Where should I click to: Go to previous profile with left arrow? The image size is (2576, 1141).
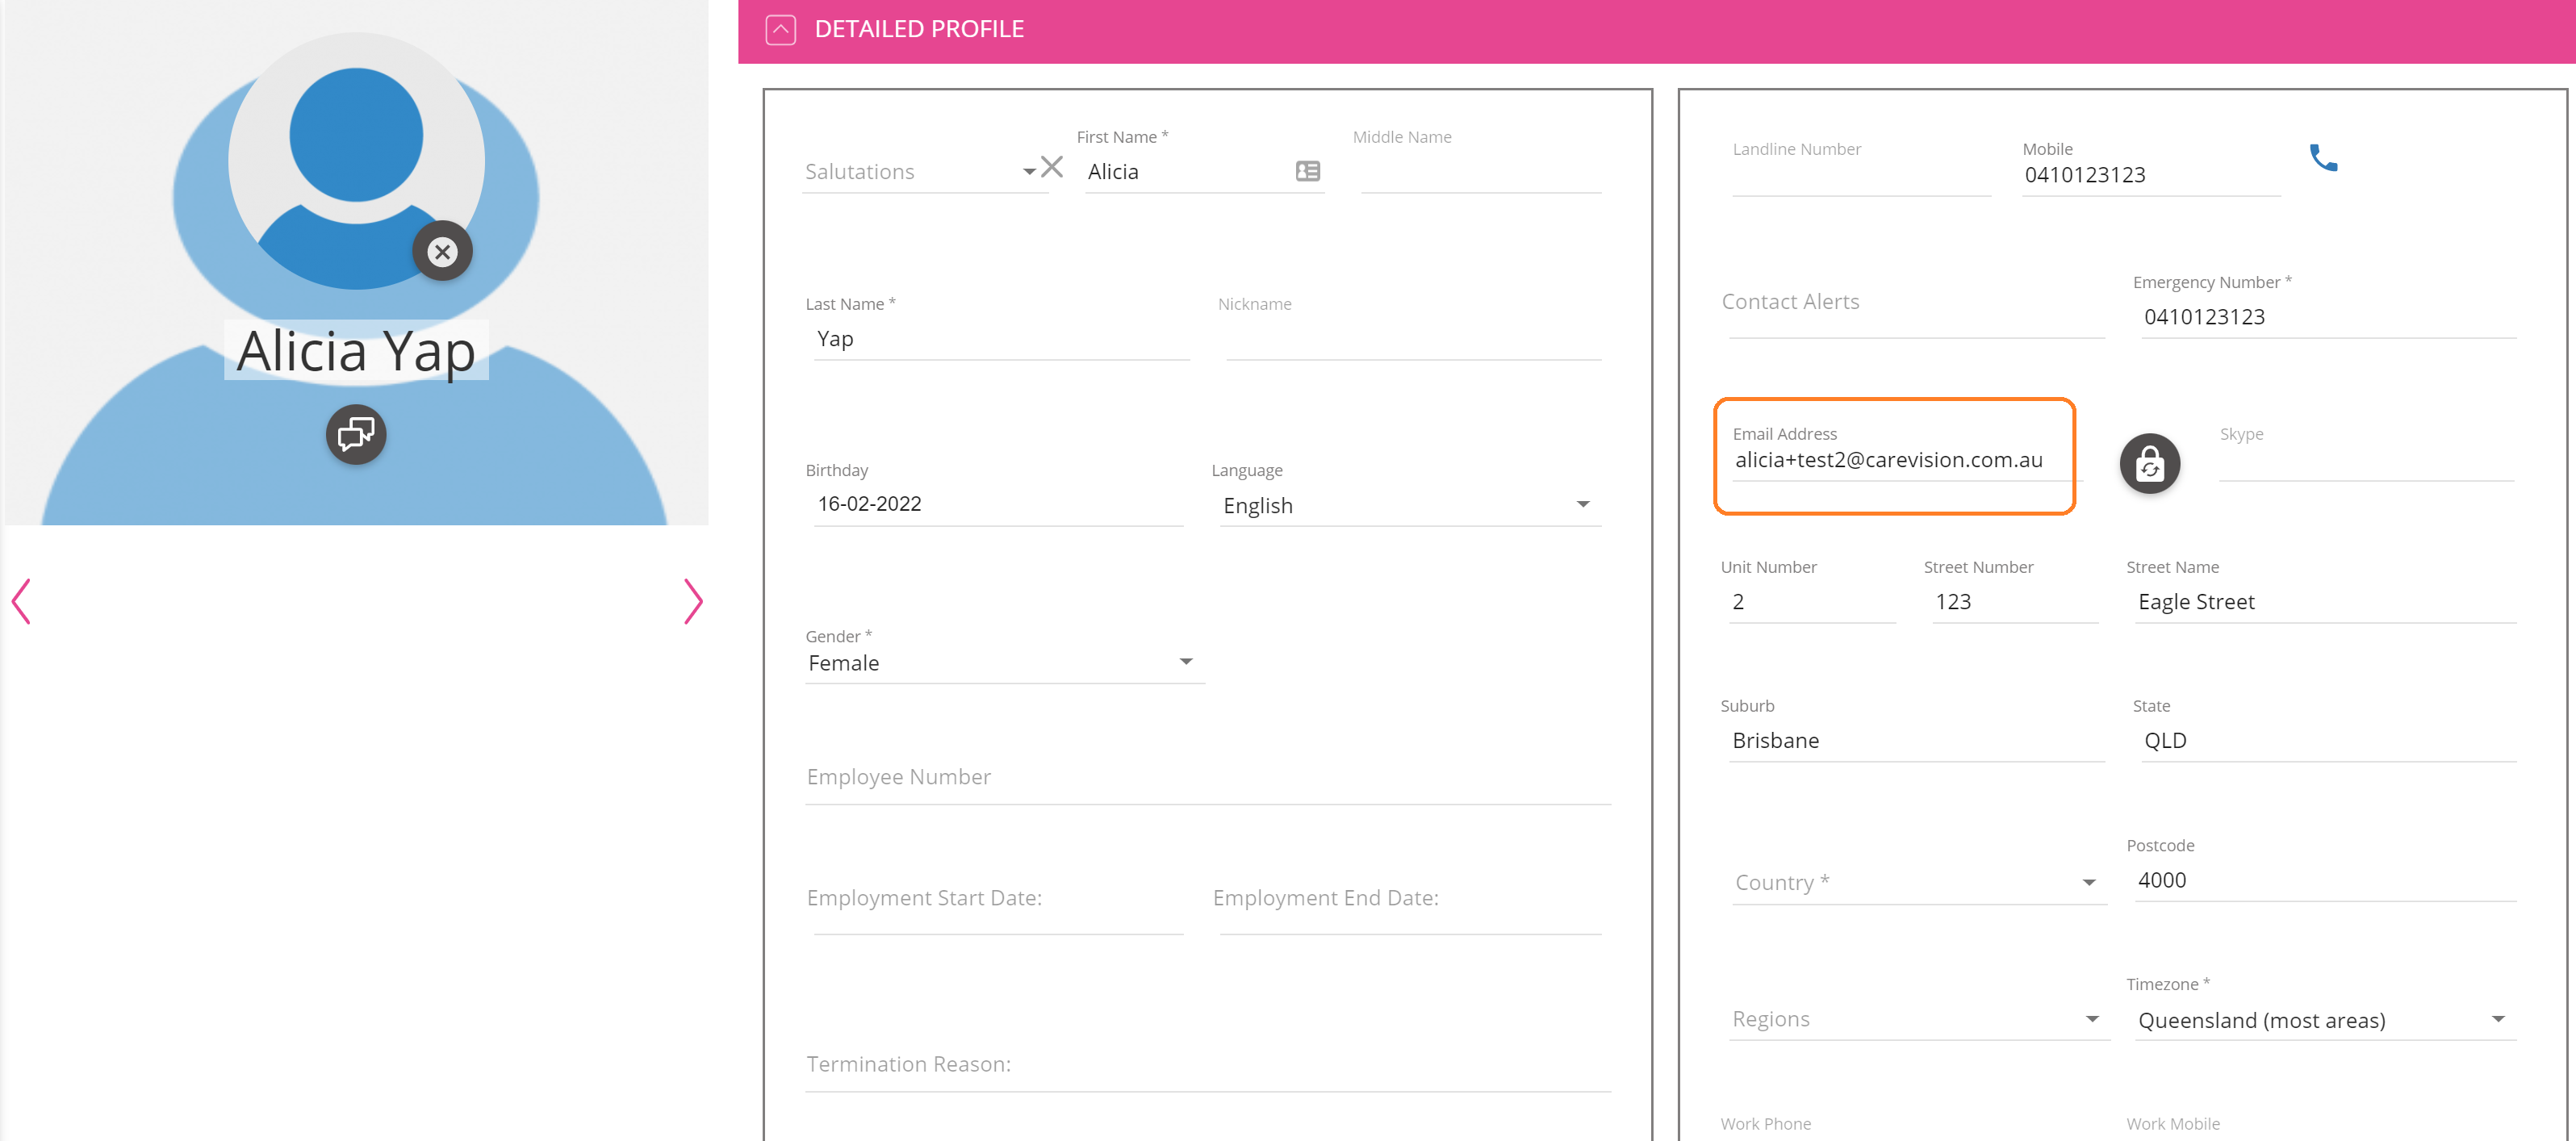tap(21, 601)
